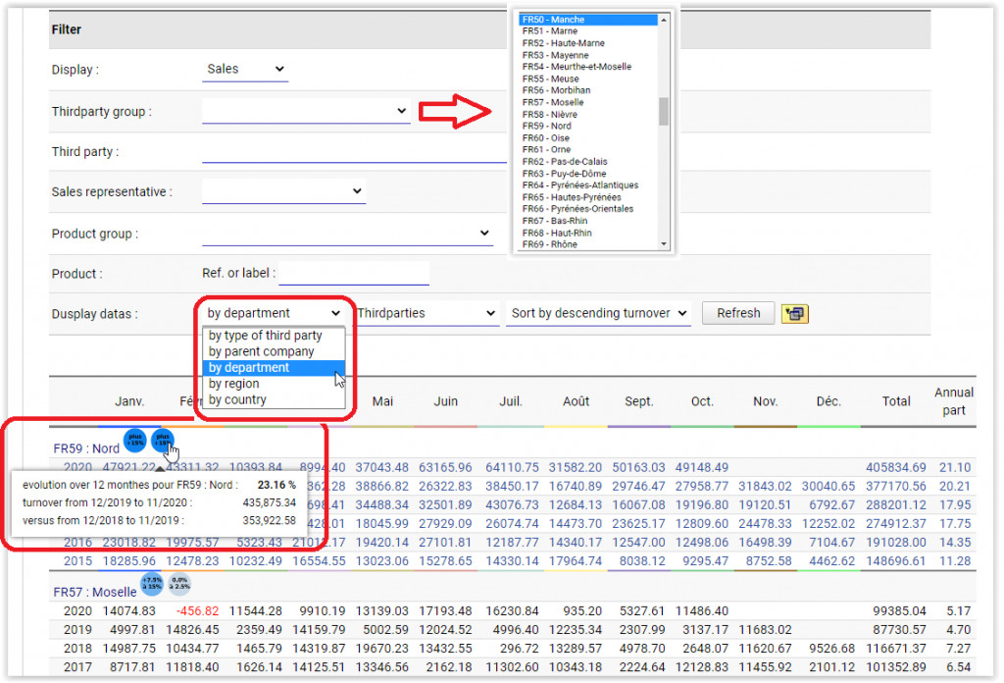Open the Sort by descending turnover dropdown
1004x683 pixels.
pyautogui.click(x=598, y=313)
